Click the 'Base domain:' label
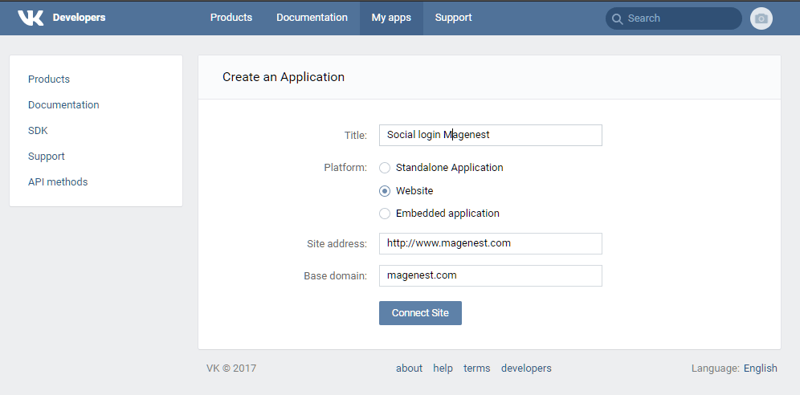Image resolution: width=800 pixels, height=395 pixels. pyautogui.click(x=335, y=275)
